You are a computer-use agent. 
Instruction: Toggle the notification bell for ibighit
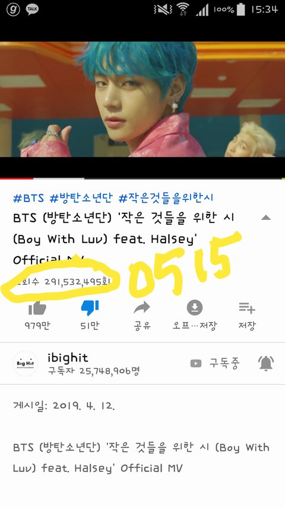click(266, 363)
